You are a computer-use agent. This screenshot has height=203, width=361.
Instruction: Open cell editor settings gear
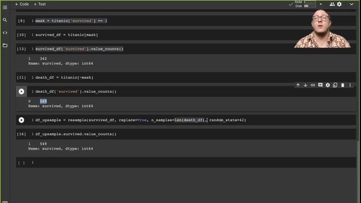point(328,85)
